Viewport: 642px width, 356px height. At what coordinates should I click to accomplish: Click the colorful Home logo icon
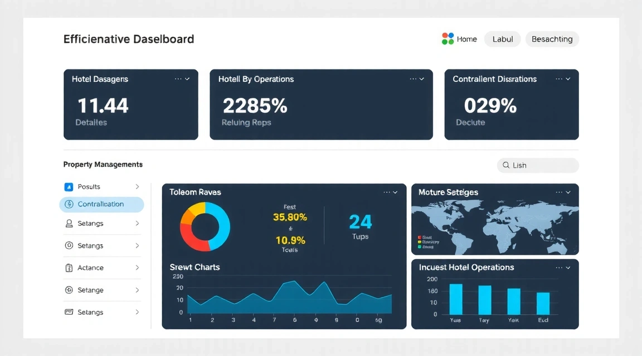coord(448,38)
